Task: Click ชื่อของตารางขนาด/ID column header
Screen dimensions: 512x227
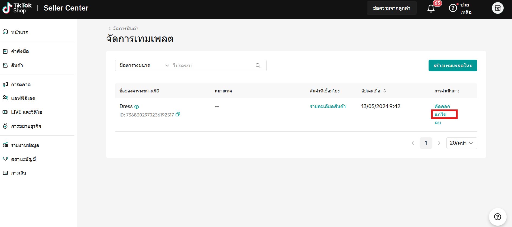Action: (x=140, y=91)
